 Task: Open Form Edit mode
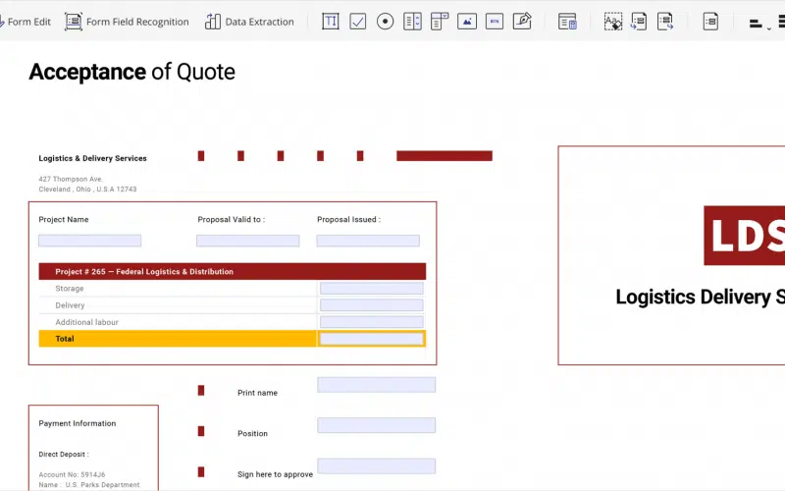[26, 22]
